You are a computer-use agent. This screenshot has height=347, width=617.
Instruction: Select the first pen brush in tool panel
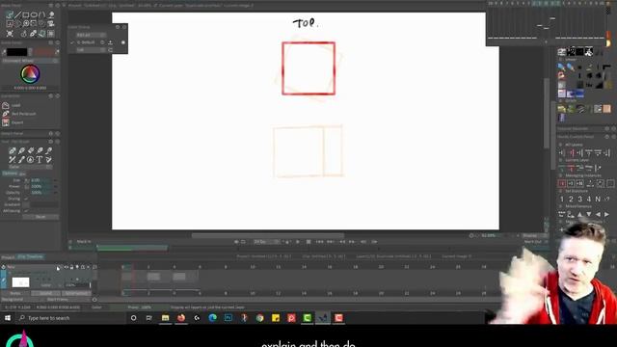tap(13, 151)
